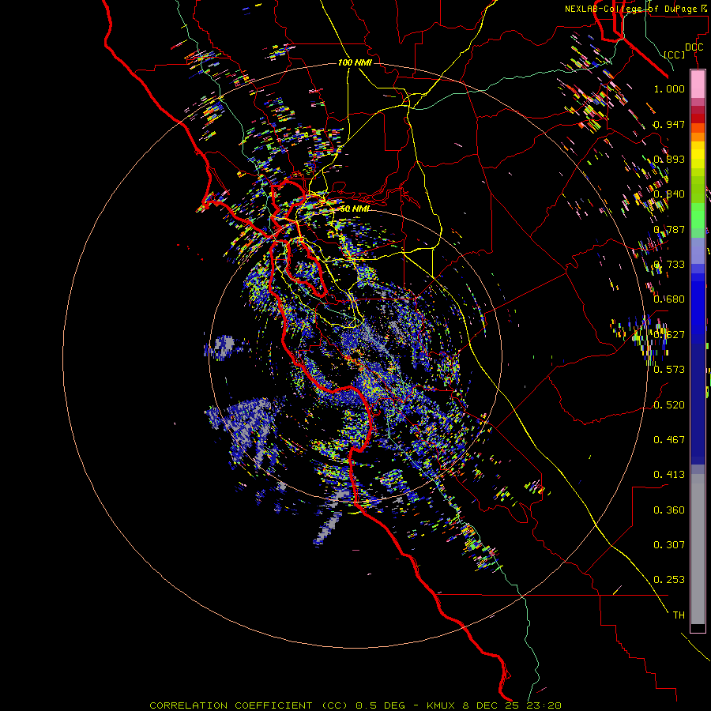Pick the light periwinkle legend band
Viewport: 711px width, 711px height.
point(698,250)
